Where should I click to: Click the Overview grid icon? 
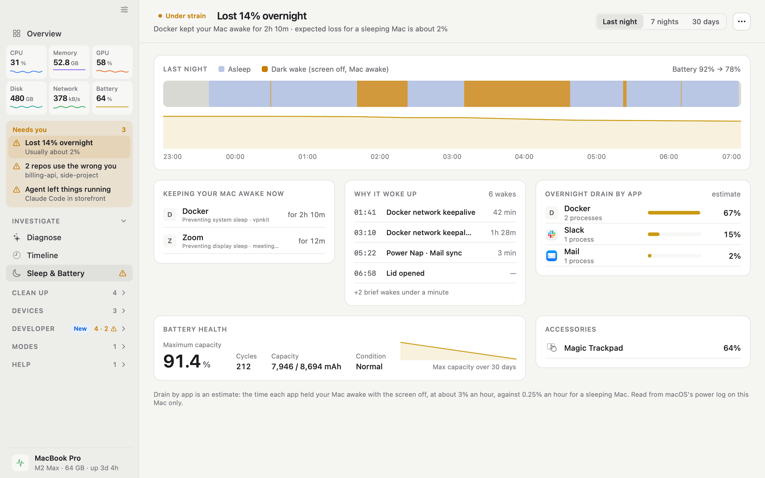16,33
